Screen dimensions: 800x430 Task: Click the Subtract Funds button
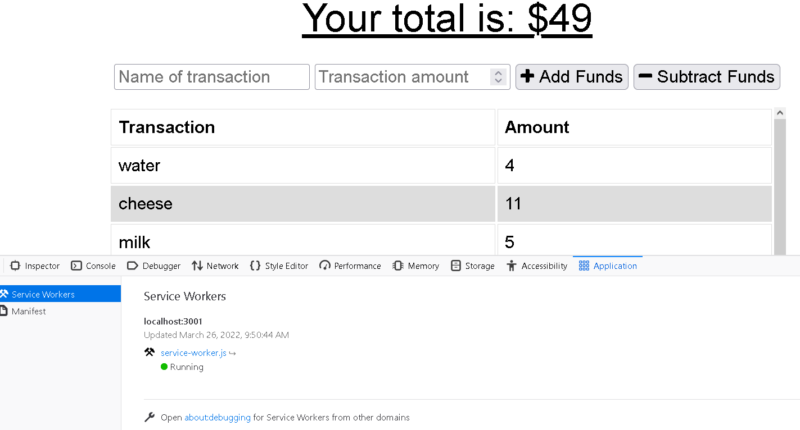click(706, 76)
